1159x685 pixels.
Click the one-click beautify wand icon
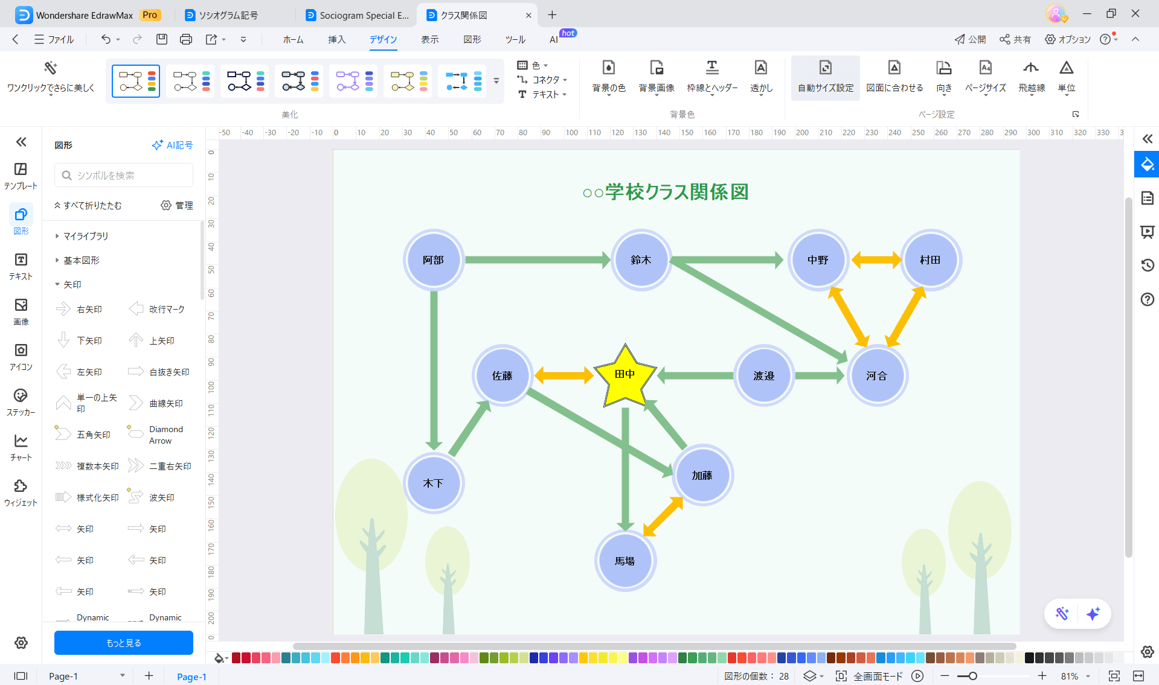pos(51,68)
